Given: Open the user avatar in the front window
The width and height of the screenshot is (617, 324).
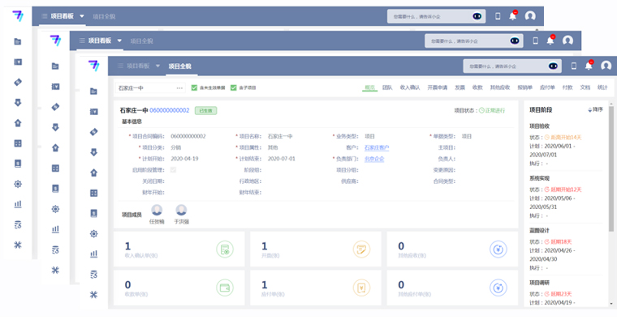Looking at the screenshot, I should (x=605, y=66).
